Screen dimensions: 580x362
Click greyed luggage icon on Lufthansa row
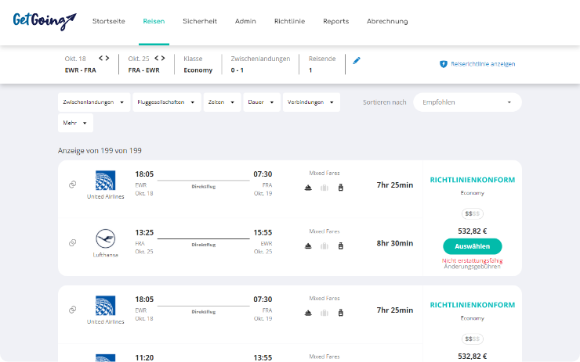click(x=324, y=246)
